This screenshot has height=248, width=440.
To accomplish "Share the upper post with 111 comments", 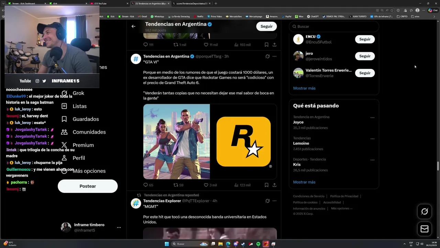I will tap(274, 45).
